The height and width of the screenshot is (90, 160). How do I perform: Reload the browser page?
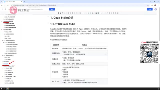[x=8, y=5]
